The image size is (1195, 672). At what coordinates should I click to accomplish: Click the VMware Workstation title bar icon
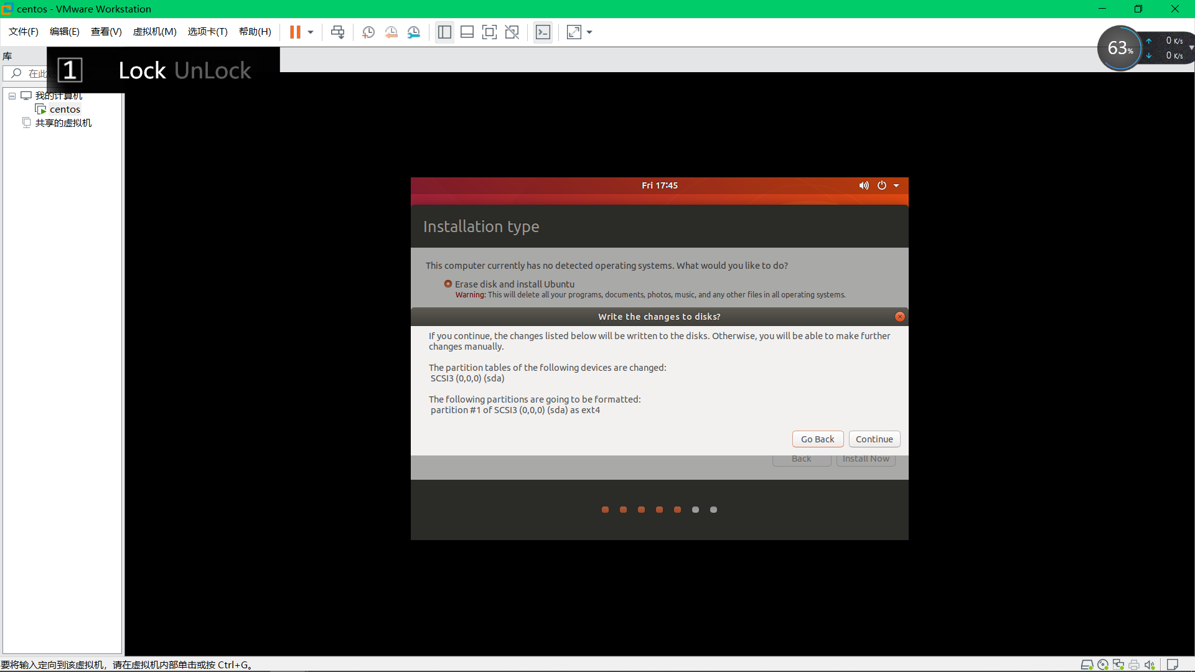pos(7,9)
